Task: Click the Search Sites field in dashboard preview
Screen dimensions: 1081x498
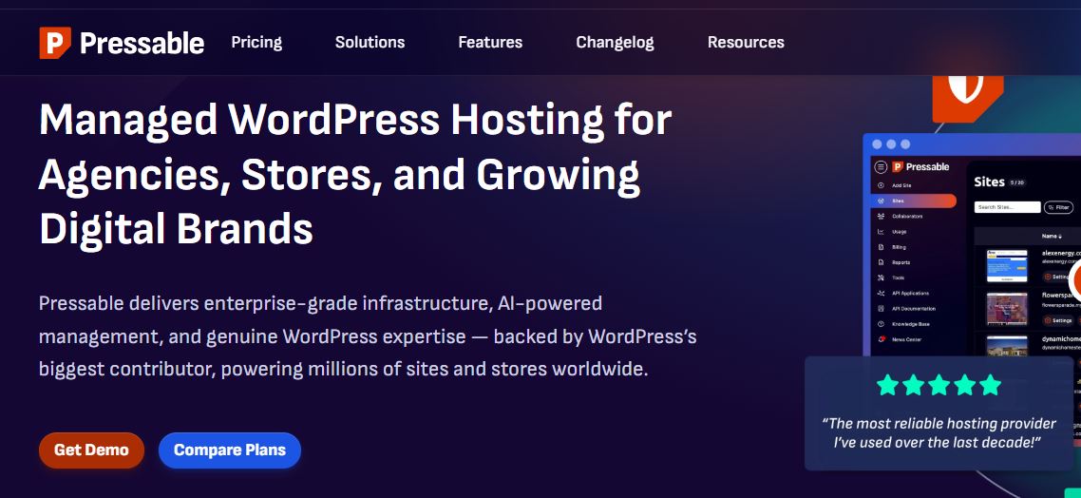Action: (x=1007, y=207)
